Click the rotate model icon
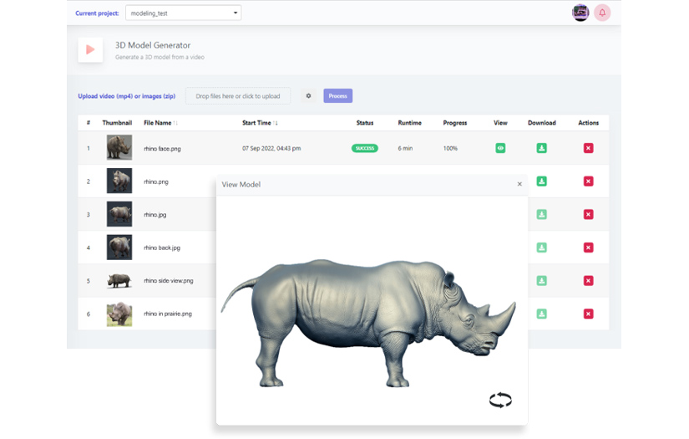 pyautogui.click(x=500, y=401)
